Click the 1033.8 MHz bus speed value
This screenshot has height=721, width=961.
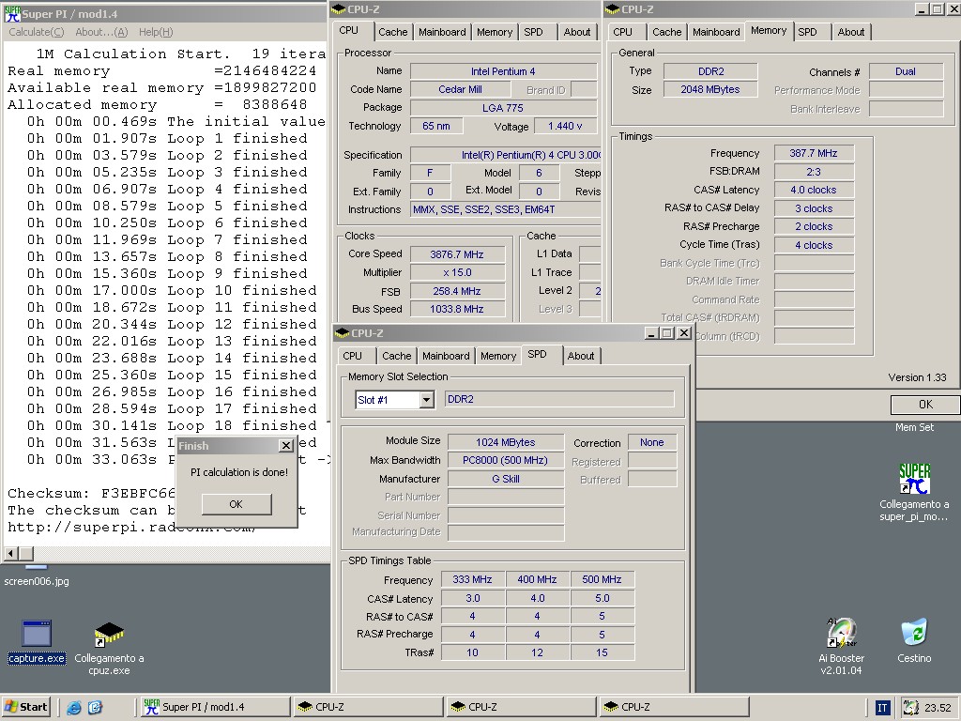[457, 309]
